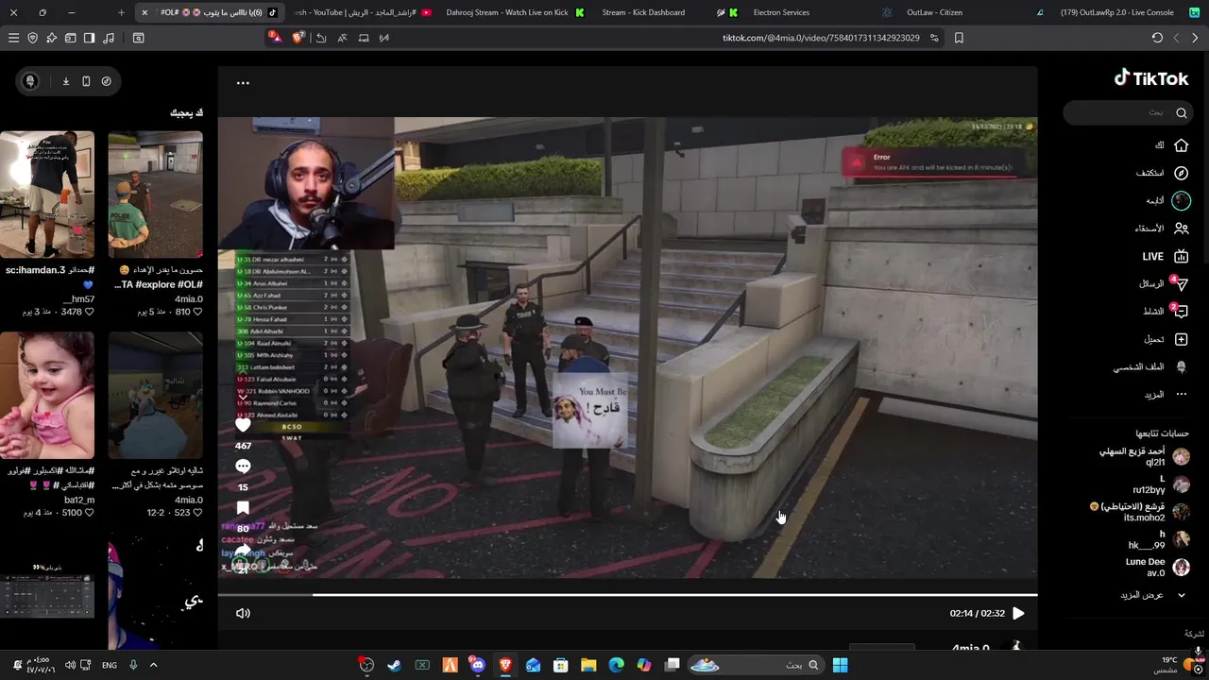The image size is (1209, 680).
Task: Bookmark this page in address bar
Action: click(959, 38)
